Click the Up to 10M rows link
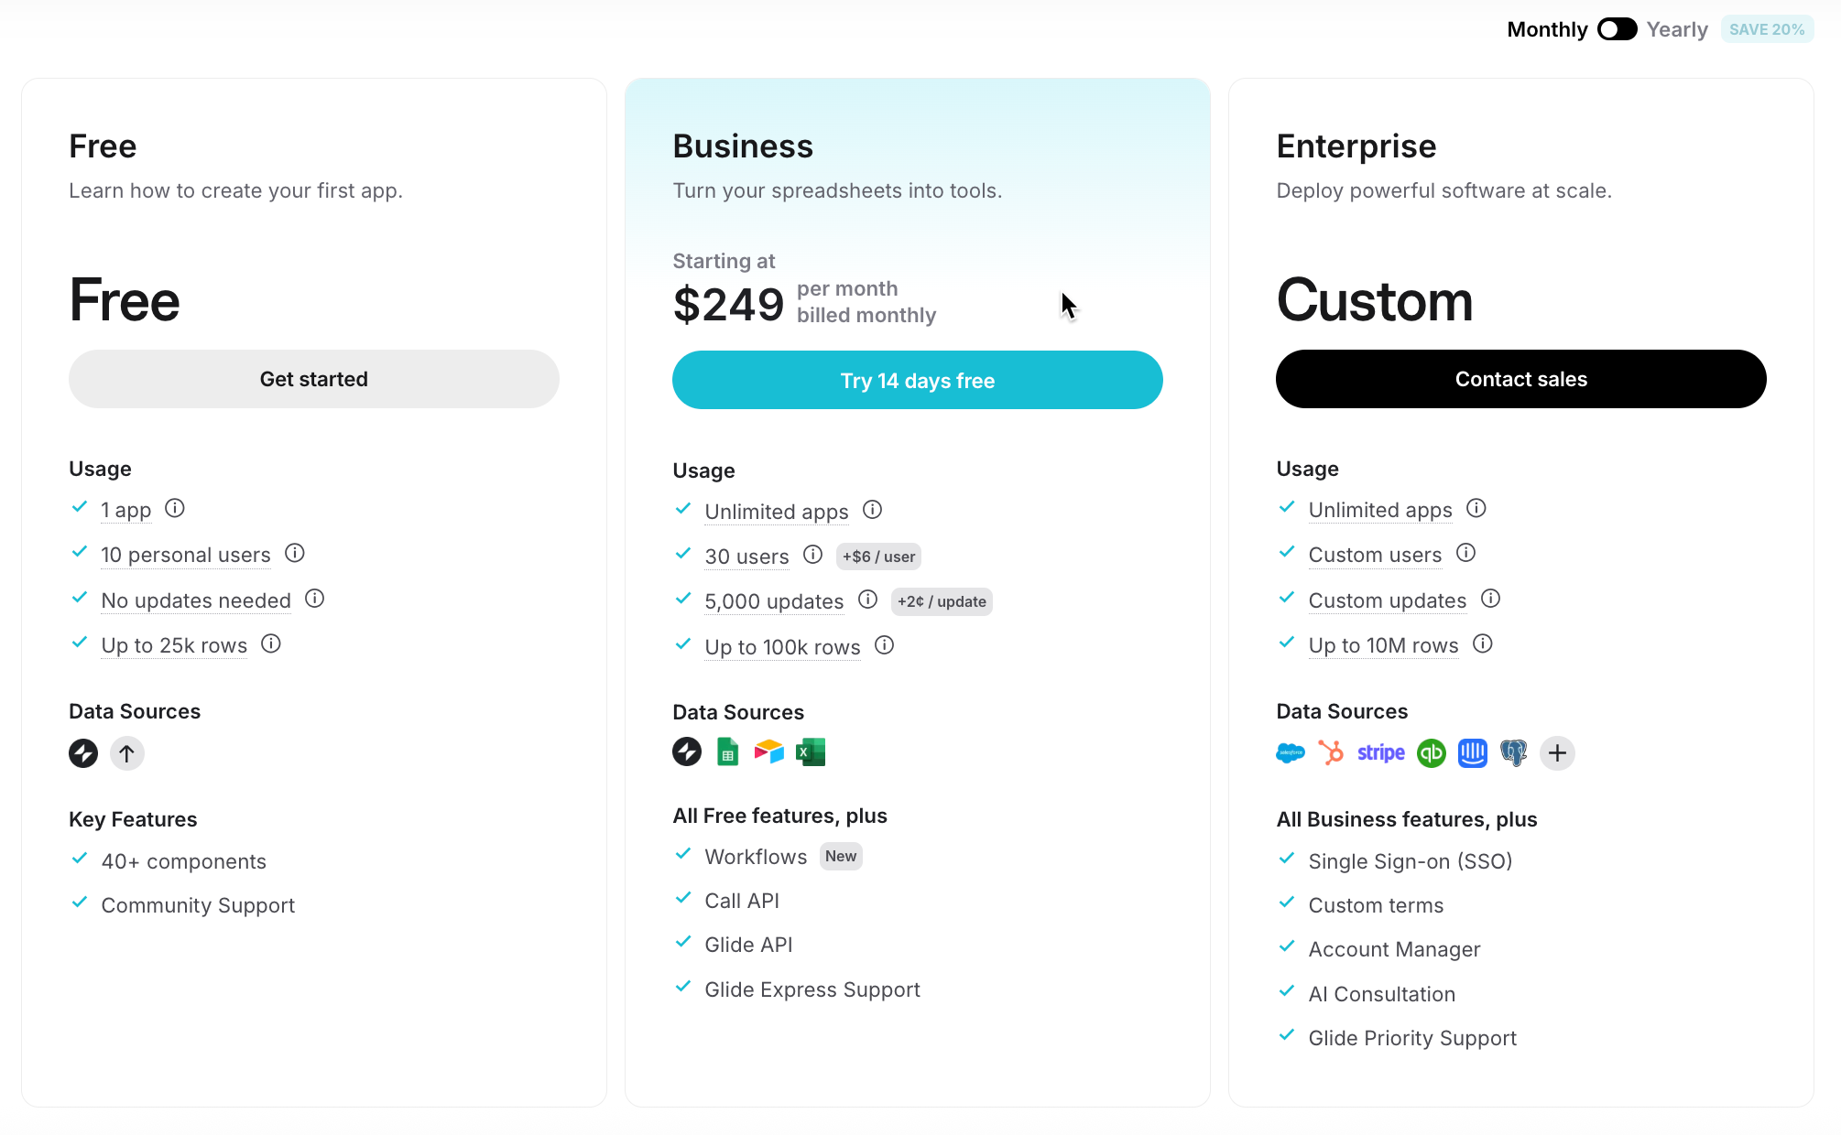The image size is (1841, 1135). 1383,645
